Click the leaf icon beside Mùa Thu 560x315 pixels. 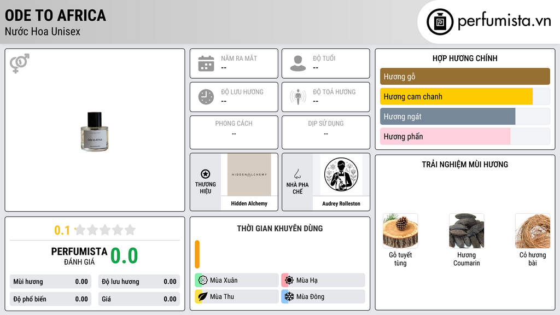coord(203,296)
